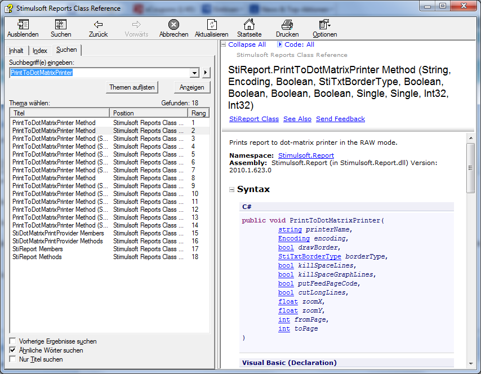Image resolution: width=481 pixels, height=374 pixels.
Task: Open Startseite home icon
Action: click(x=249, y=24)
